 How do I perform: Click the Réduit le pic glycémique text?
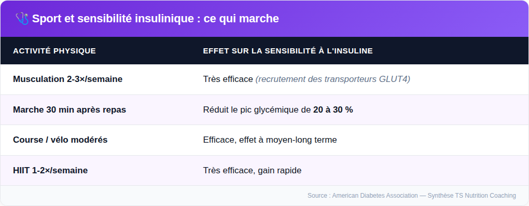(257, 110)
